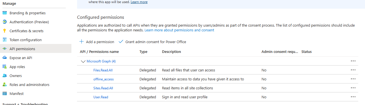Viewport: 365px width, 105px height.
Task: Click 'Read items in all site collections' description
Action: pos(188,88)
